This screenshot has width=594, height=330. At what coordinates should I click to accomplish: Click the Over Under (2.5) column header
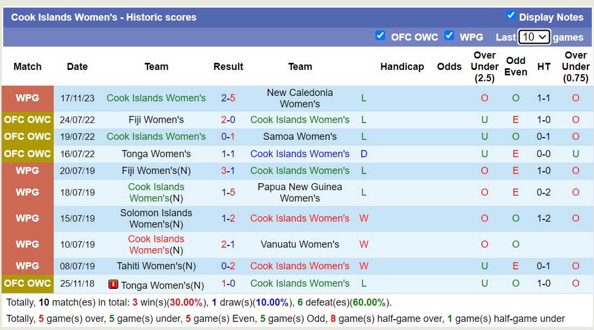(x=484, y=67)
